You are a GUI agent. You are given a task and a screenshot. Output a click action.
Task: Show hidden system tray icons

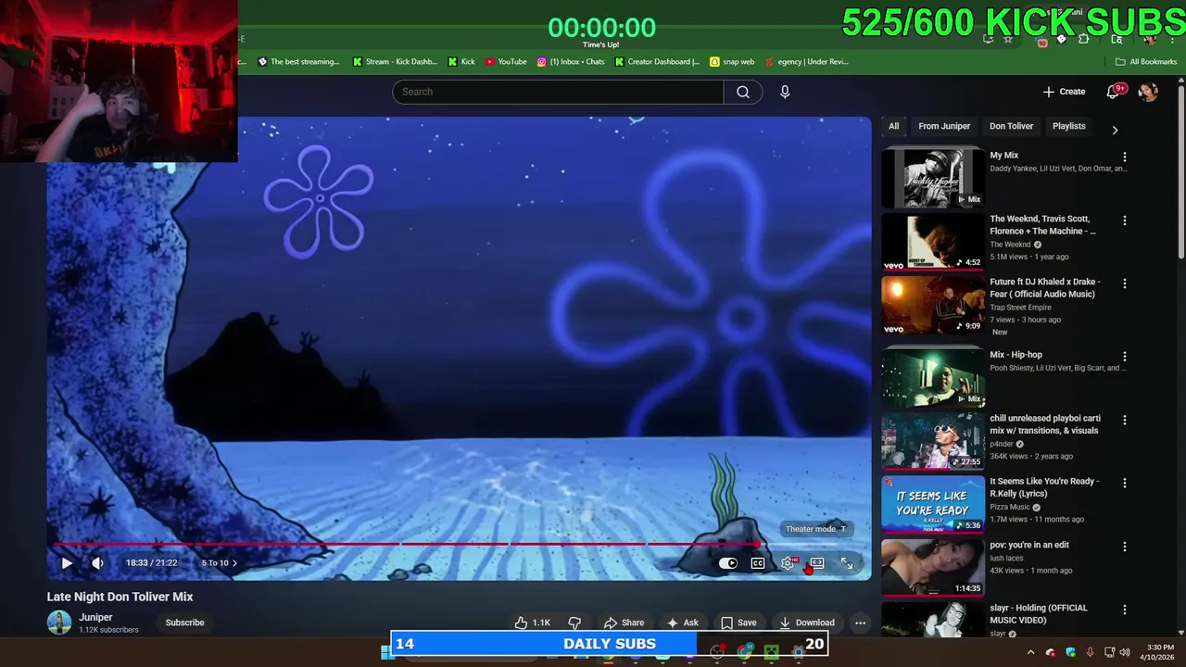pyautogui.click(x=1030, y=652)
